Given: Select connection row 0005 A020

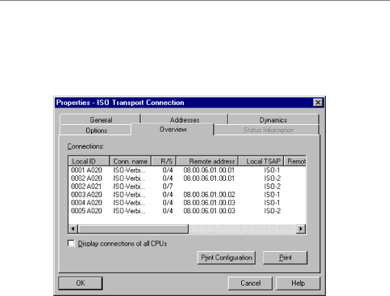Looking at the screenshot, I should [187, 211].
